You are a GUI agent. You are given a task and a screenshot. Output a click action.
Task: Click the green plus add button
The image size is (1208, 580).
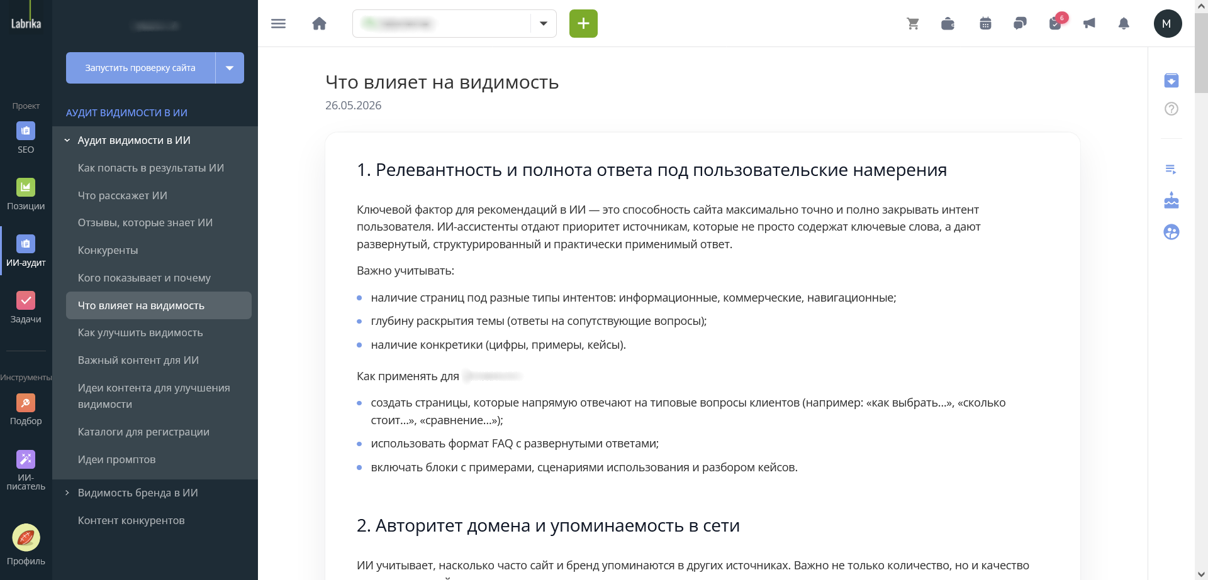coord(583,24)
